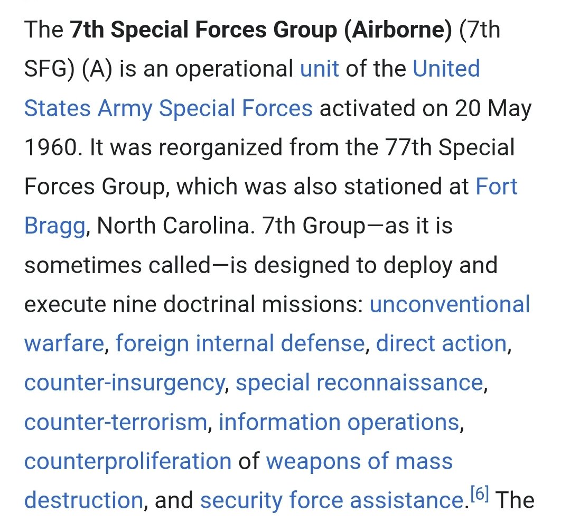Click the 'sometimes called' text
The height and width of the screenshot is (522, 570).
[117, 265]
